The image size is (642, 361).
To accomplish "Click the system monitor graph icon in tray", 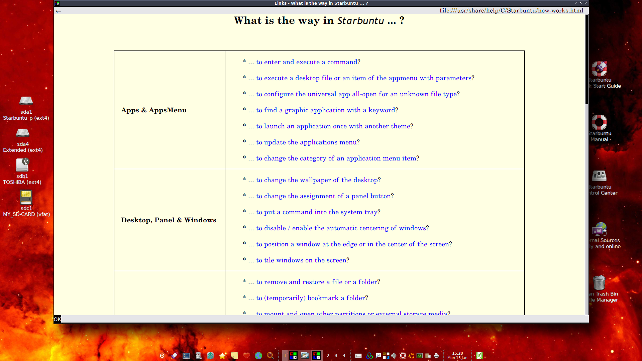I will pyautogui.click(x=420, y=356).
